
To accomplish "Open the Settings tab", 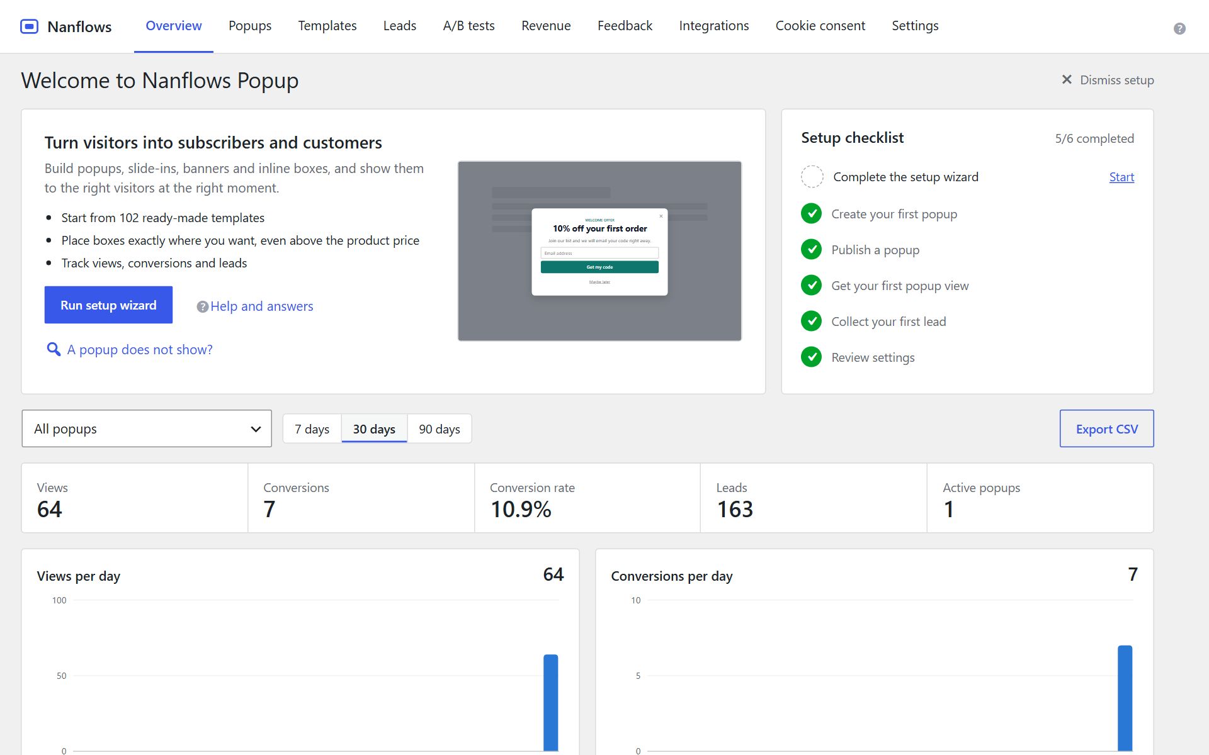I will (x=915, y=26).
